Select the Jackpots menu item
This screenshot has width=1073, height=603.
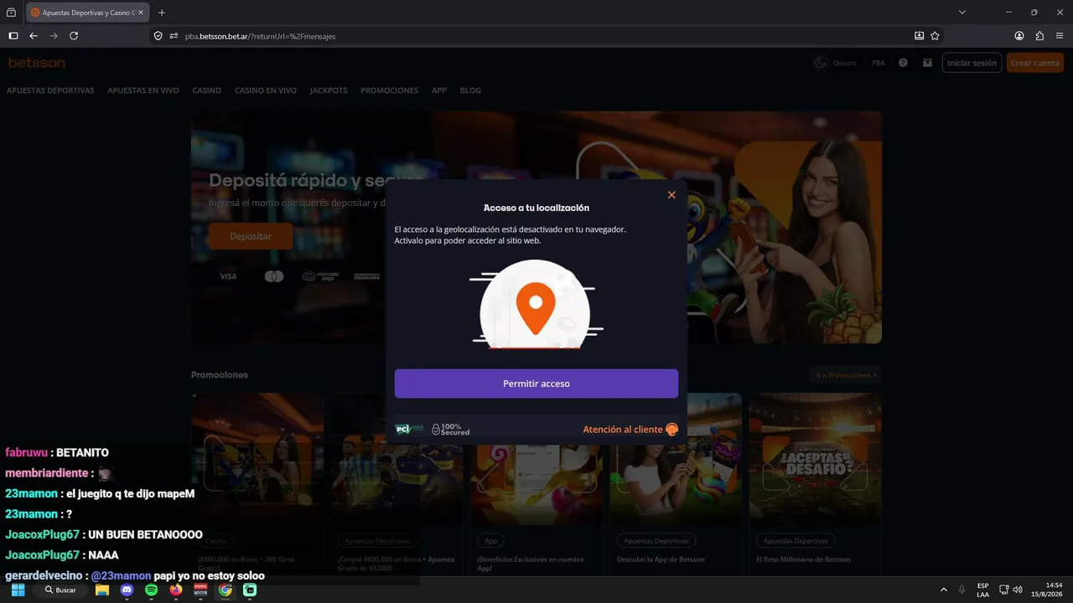click(329, 90)
